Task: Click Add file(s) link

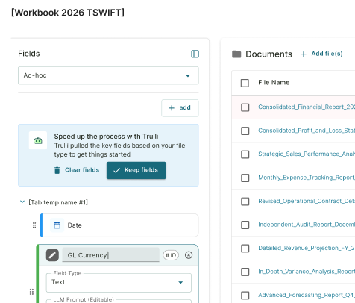Action: tap(321, 54)
